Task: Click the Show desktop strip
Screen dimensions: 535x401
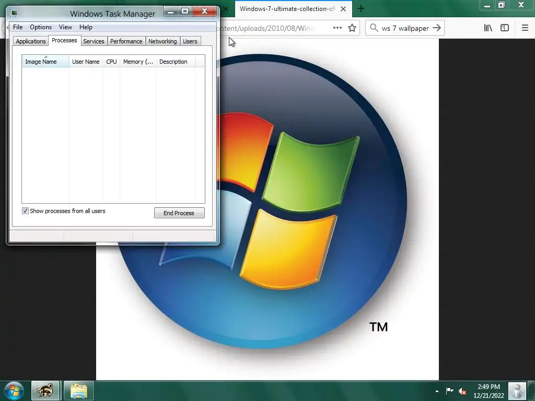Action: [x=531, y=391]
